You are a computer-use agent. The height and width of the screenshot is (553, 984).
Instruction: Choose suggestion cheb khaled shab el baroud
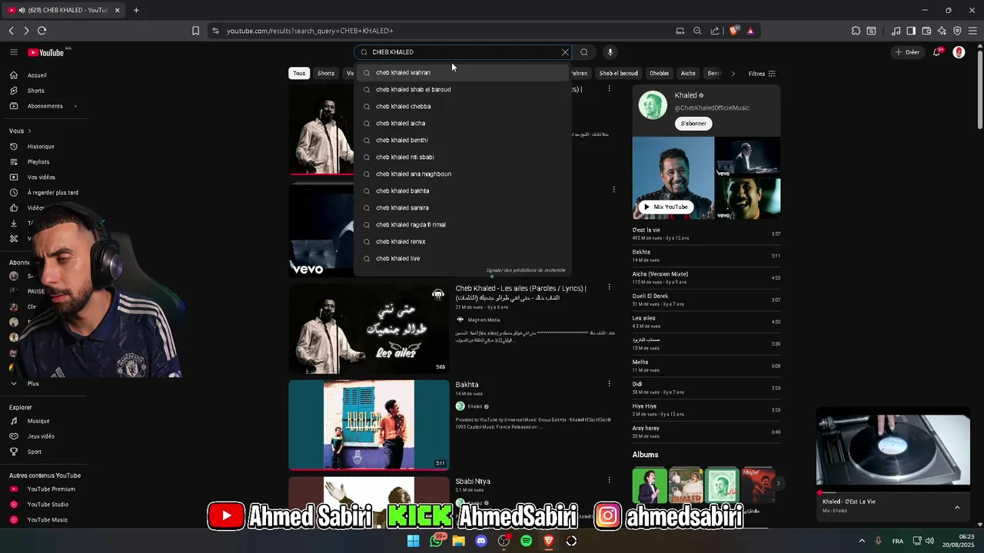463,89
